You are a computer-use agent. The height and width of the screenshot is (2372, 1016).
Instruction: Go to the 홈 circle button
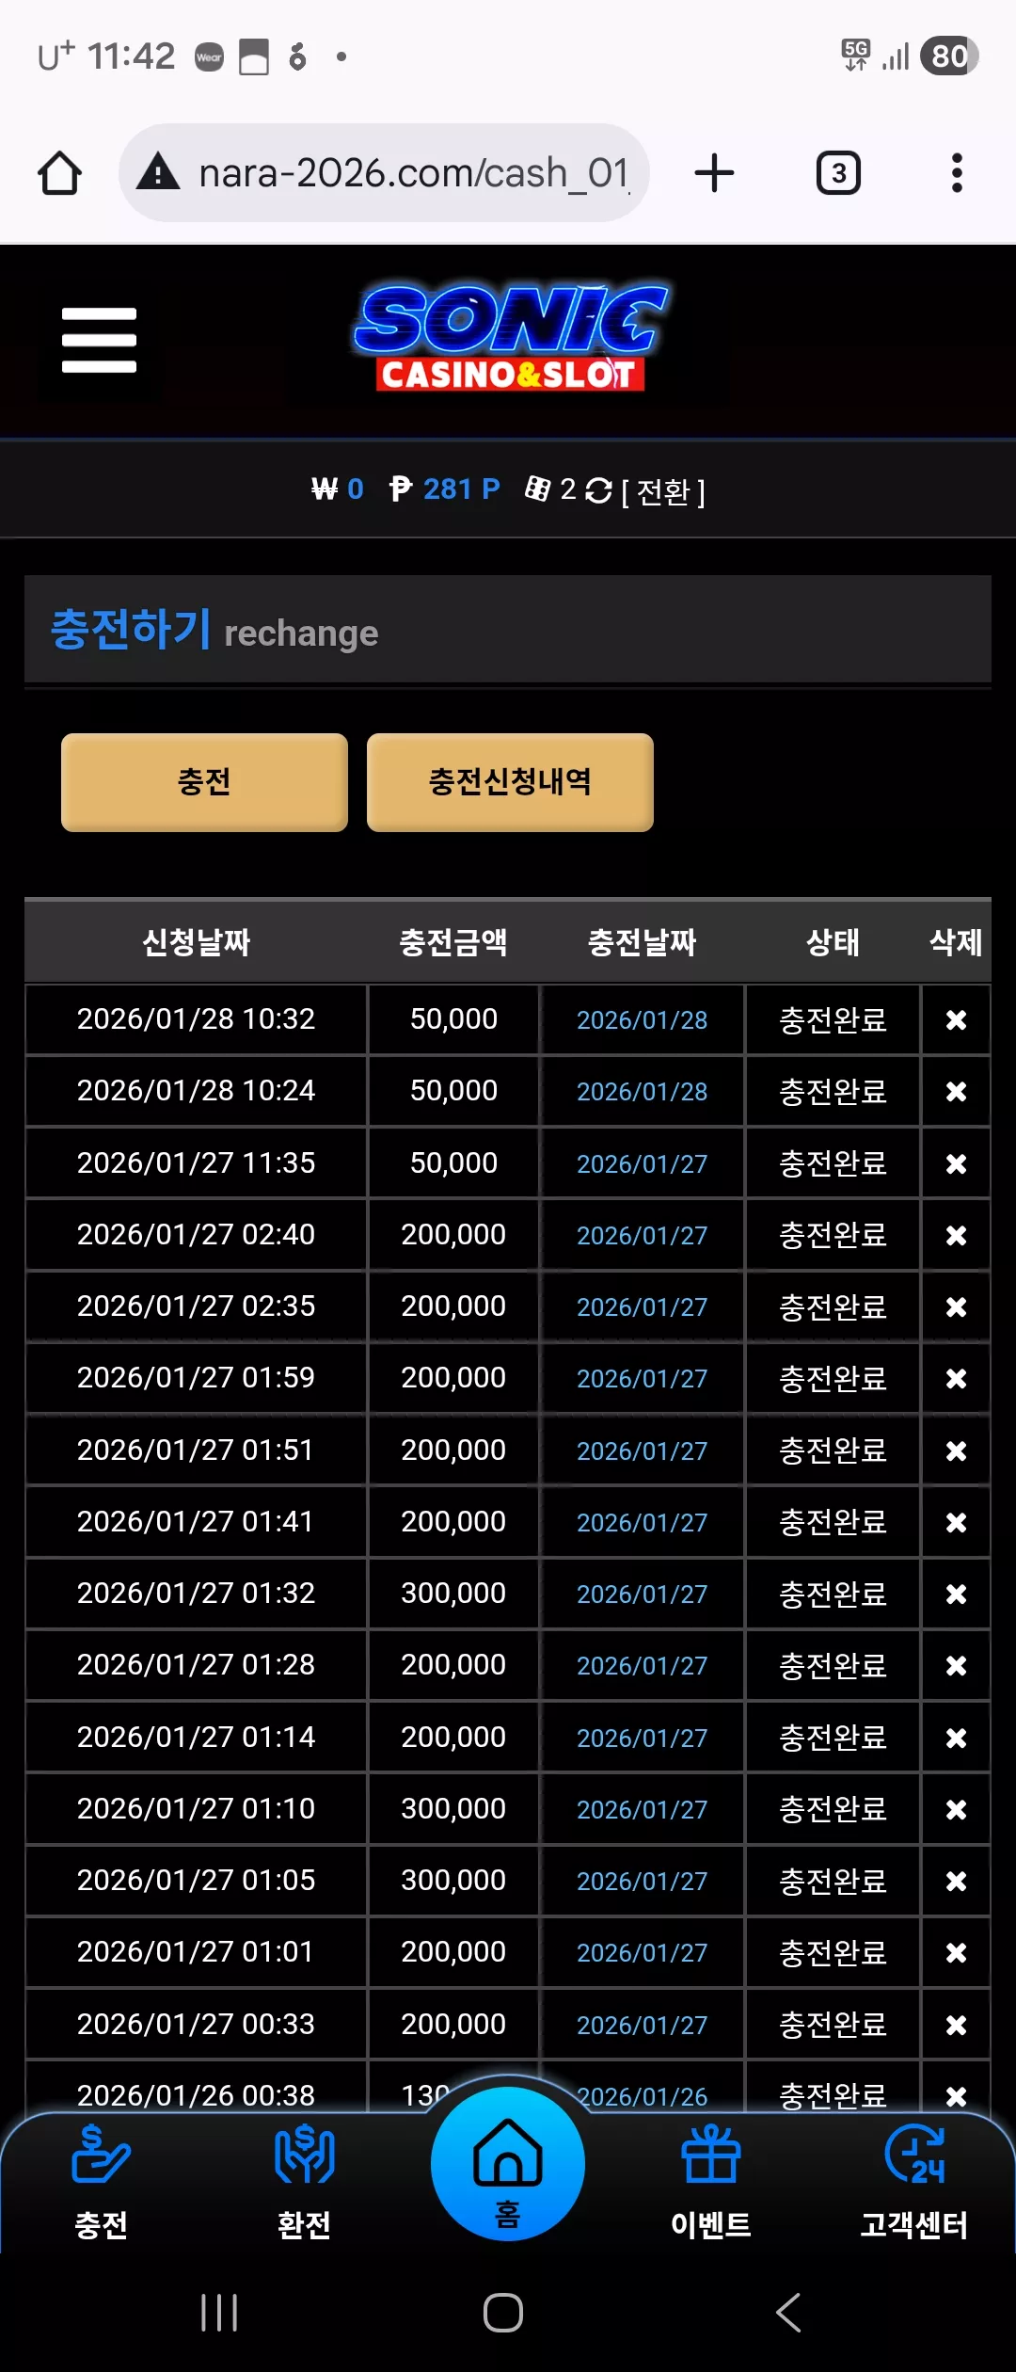click(x=508, y=2164)
